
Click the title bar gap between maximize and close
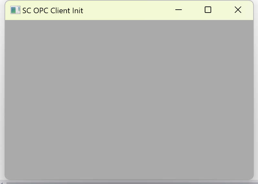coord(222,10)
